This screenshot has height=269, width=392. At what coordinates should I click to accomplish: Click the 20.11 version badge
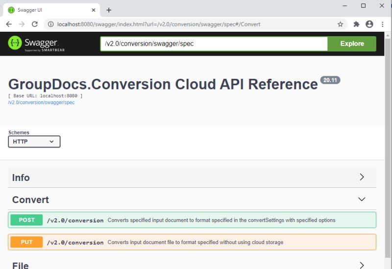[330, 80]
